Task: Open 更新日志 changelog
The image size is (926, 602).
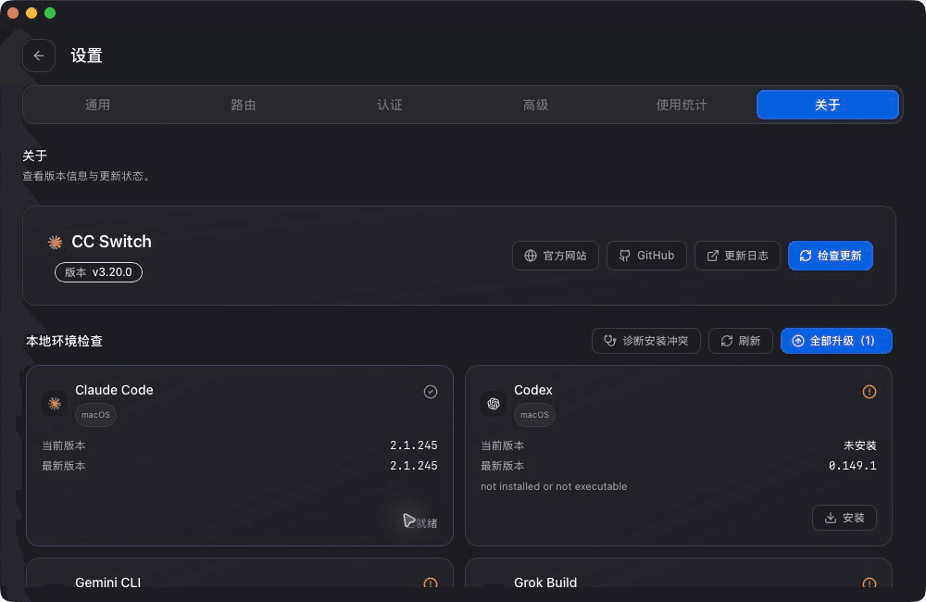Action: pos(737,256)
